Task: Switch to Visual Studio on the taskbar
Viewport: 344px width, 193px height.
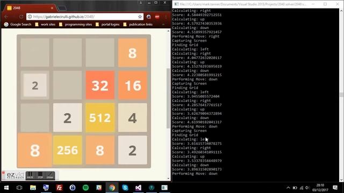Action: (138, 188)
